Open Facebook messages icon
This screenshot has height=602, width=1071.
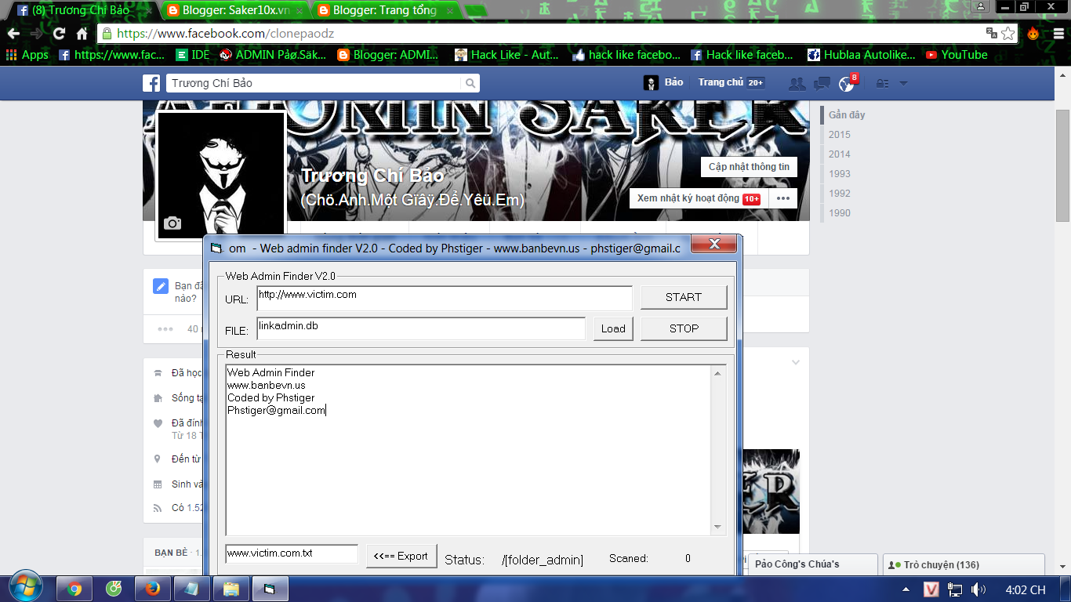click(x=822, y=83)
